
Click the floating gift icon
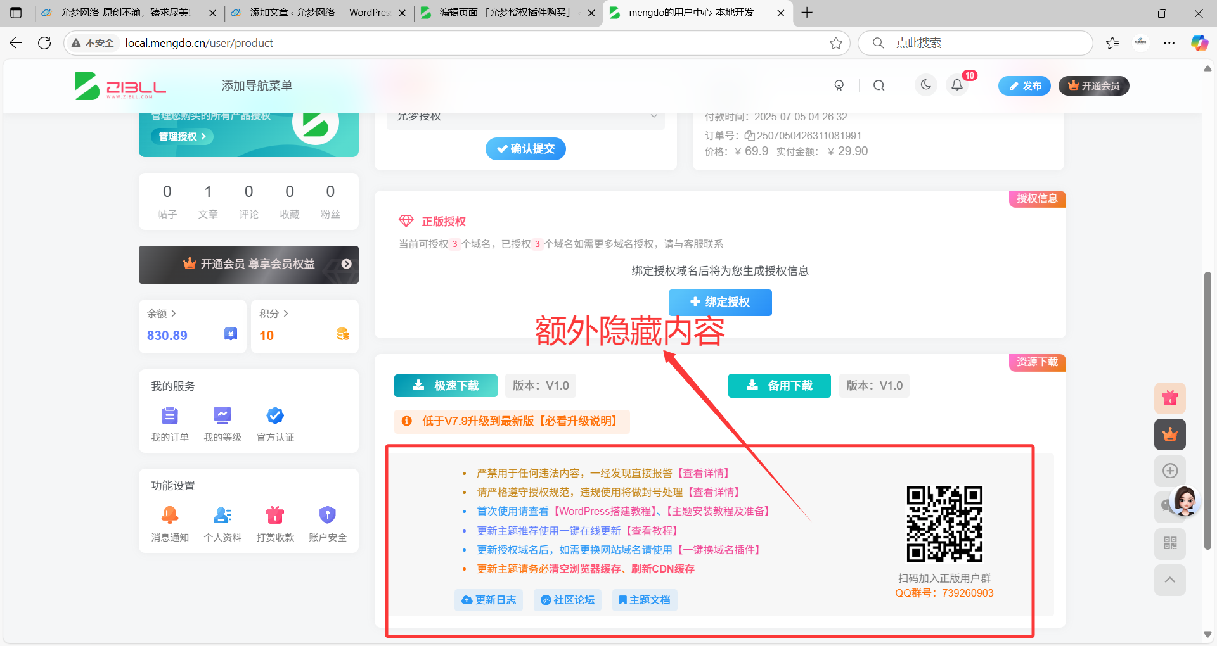tap(1170, 398)
